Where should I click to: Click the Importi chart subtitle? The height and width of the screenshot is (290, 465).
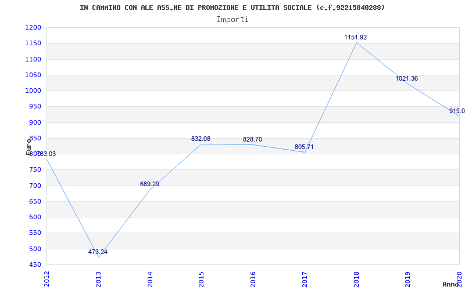point(233,20)
